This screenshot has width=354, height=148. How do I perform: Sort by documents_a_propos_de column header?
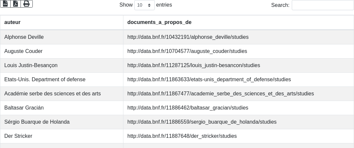pyautogui.click(x=159, y=22)
